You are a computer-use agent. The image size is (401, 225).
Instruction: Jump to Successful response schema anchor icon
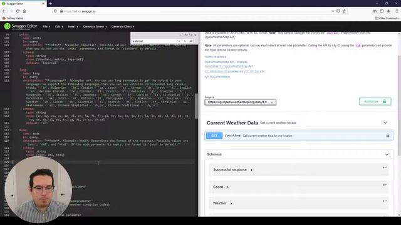point(385,167)
